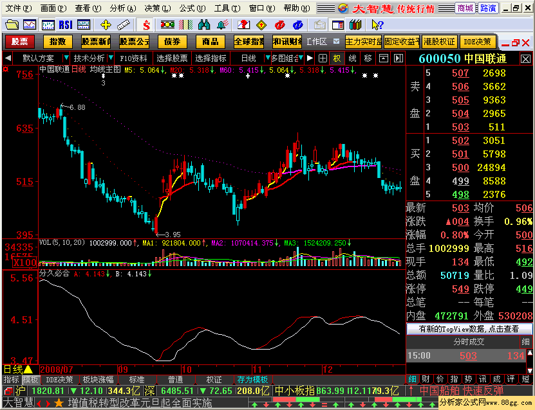Click the next news red arrow
This screenshot has height=410, width=535.
tap(48, 404)
